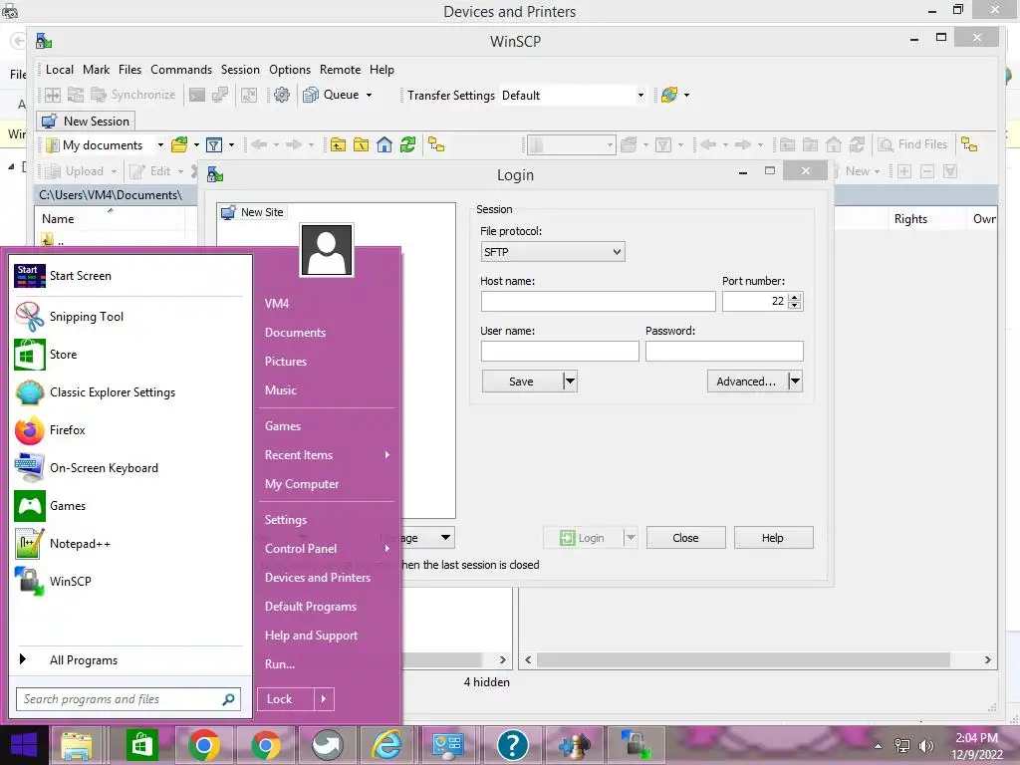Open the Commands menu

click(181, 70)
